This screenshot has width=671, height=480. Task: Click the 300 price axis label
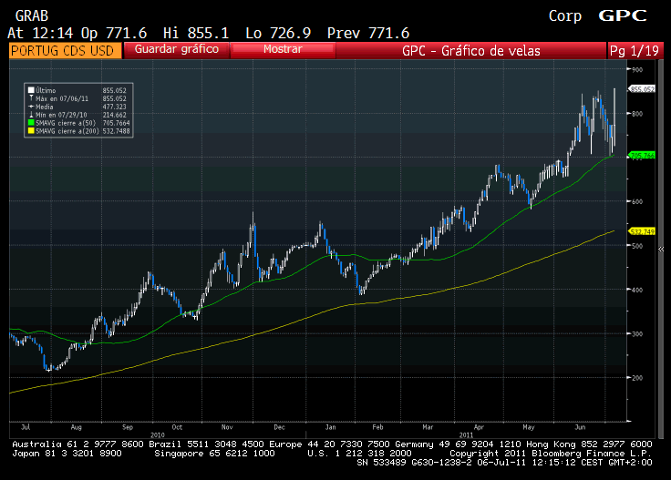pyautogui.click(x=636, y=334)
